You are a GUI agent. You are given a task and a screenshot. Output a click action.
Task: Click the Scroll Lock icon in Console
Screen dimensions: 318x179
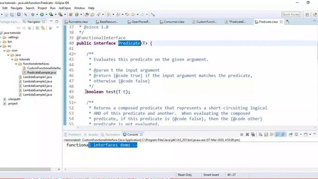coord(266,135)
